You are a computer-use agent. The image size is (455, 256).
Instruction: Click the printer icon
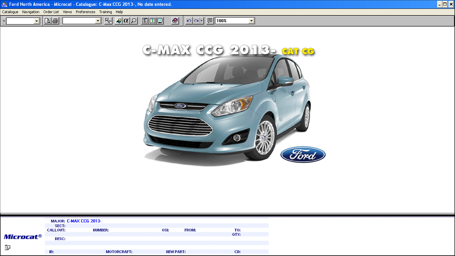point(55,21)
